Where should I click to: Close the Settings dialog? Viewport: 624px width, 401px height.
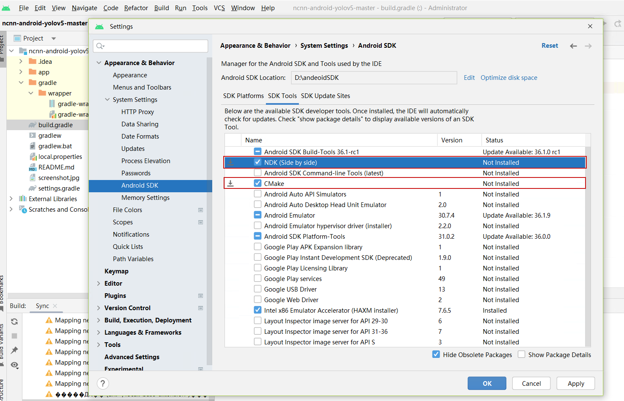(x=590, y=26)
